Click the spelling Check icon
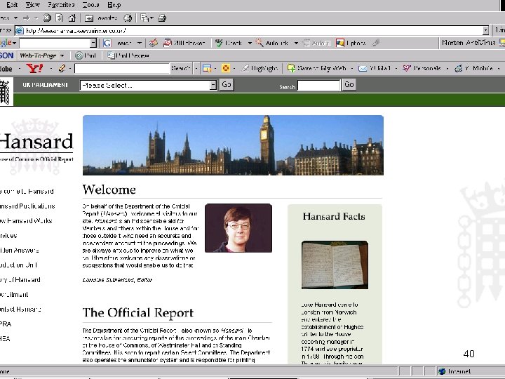Viewport: 505px width, 379px height. [x=219, y=43]
